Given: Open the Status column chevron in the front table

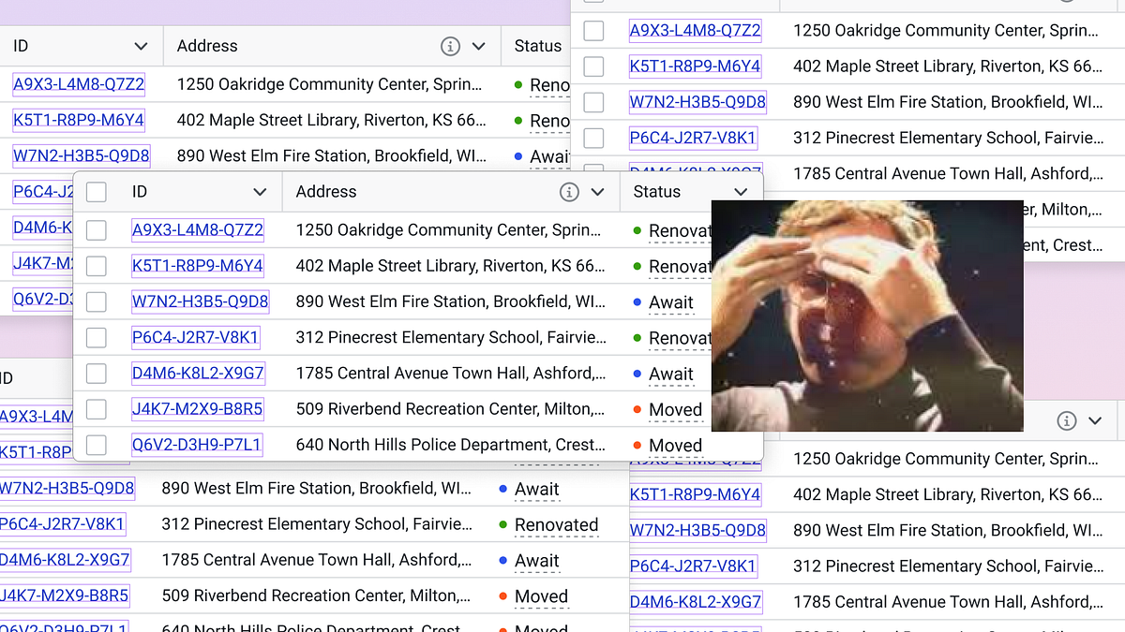Looking at the screenshot, I should pyautogui.click(x=742, y=192).
